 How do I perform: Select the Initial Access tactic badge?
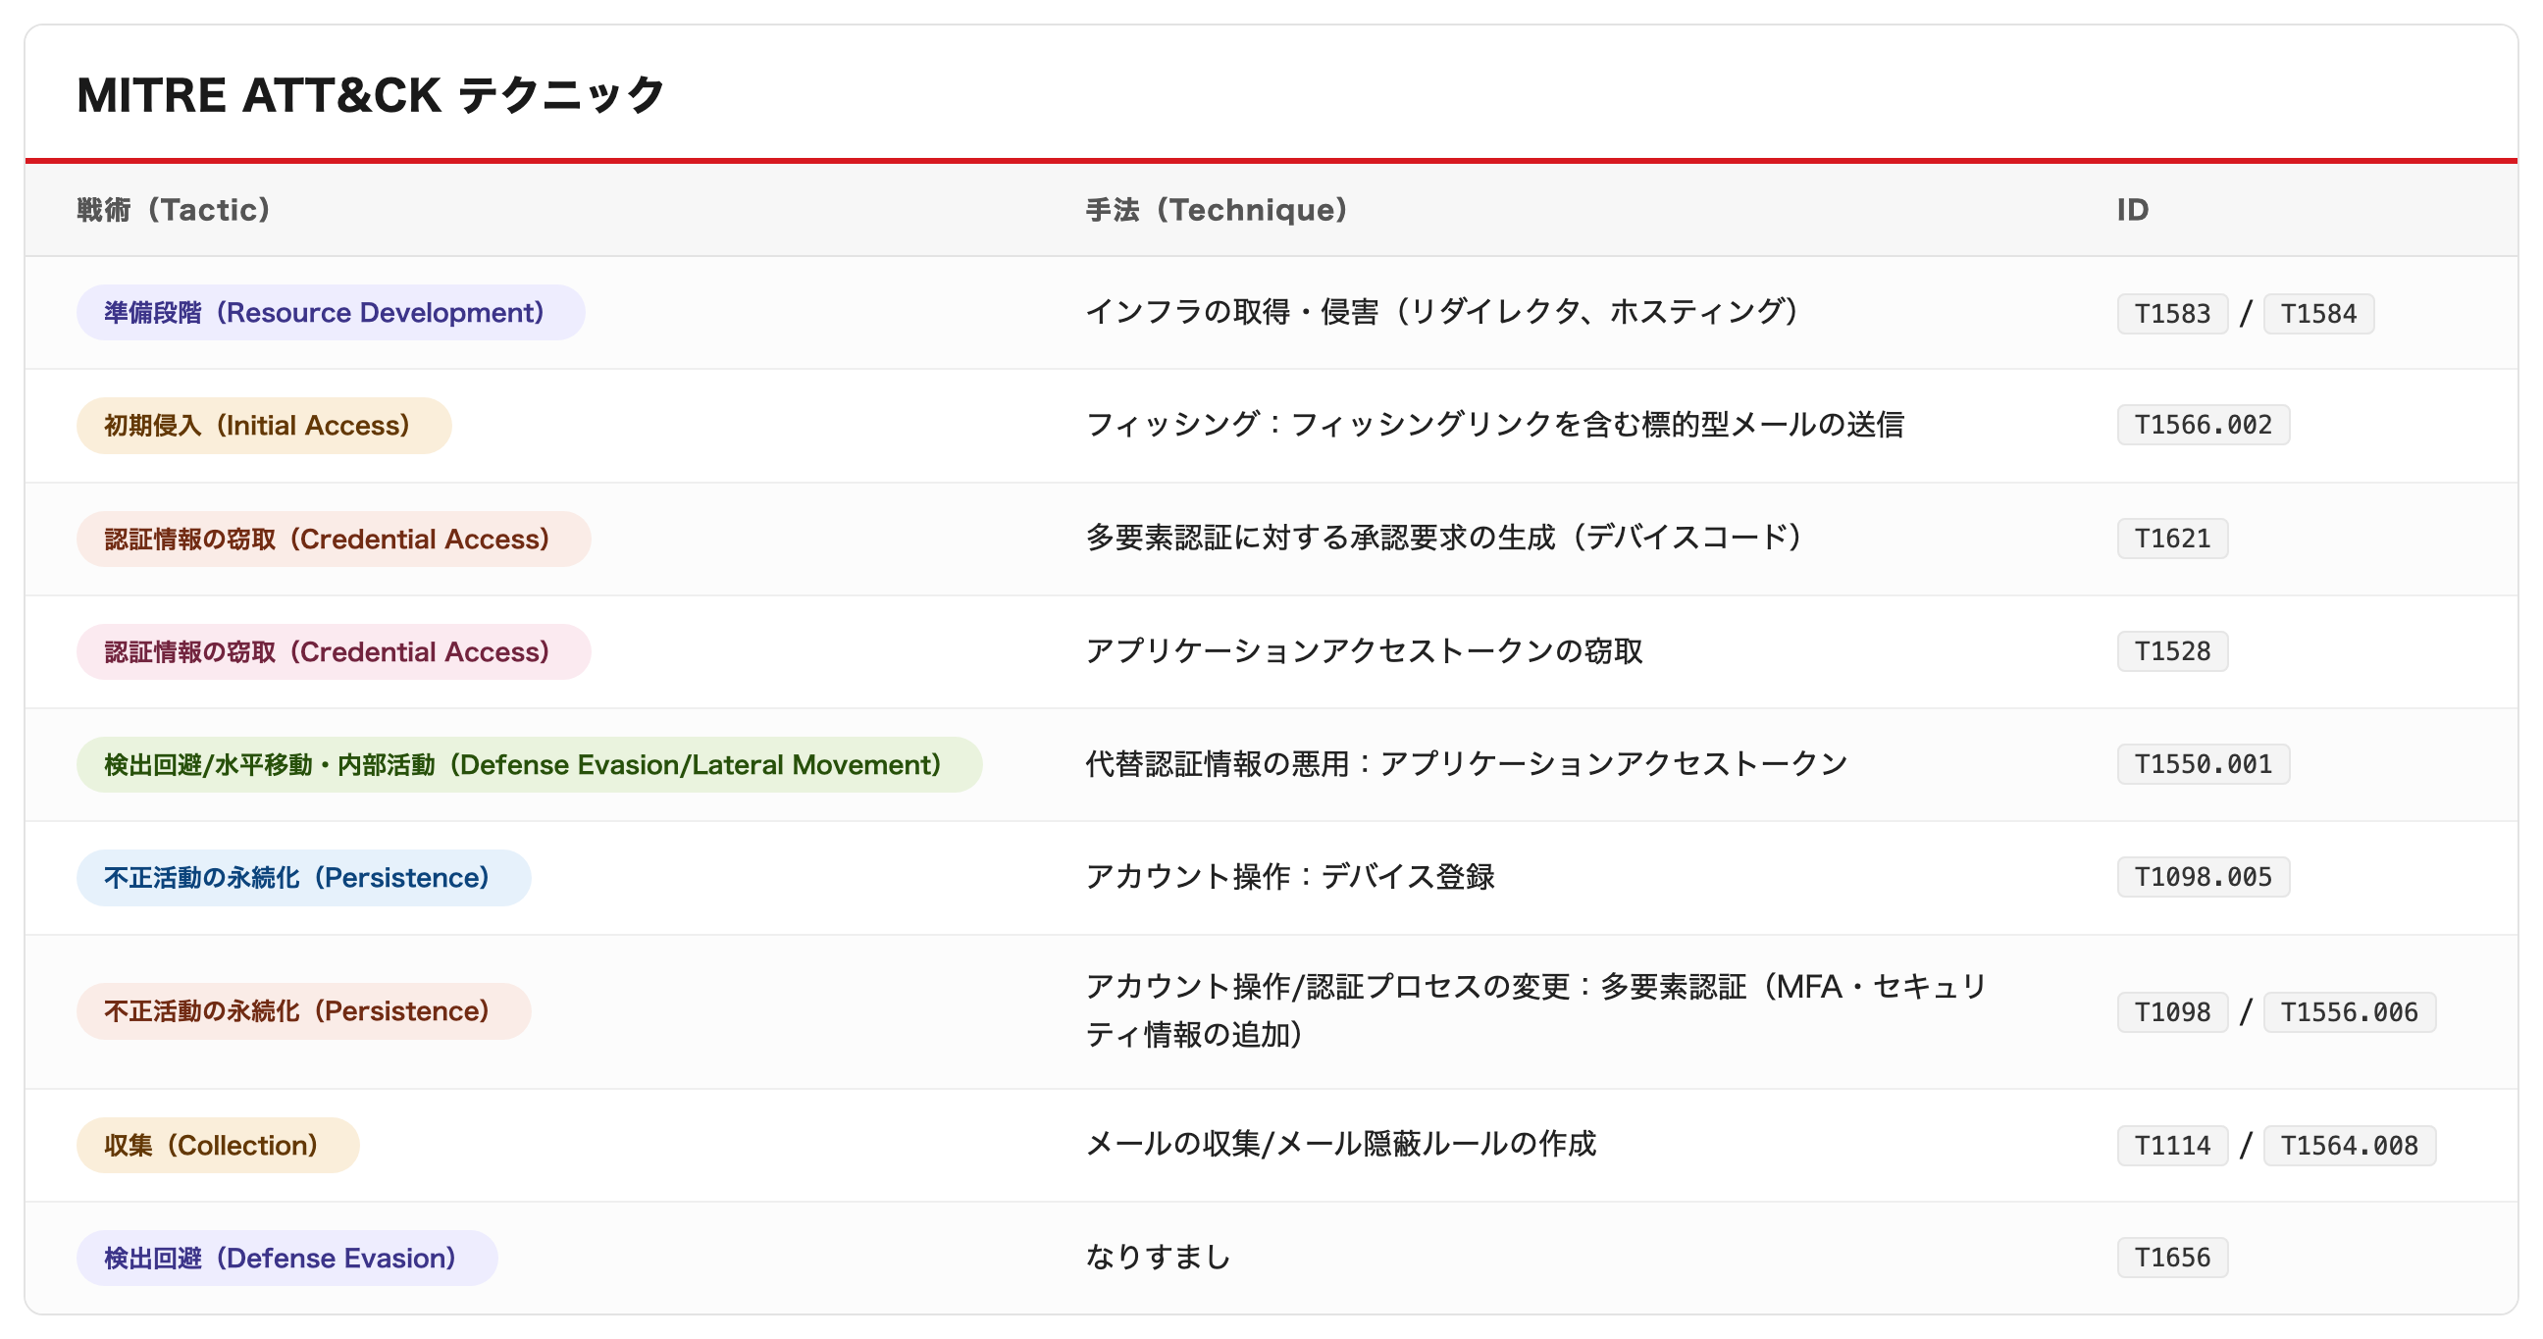pyautogui.click(x=264, y=426)
